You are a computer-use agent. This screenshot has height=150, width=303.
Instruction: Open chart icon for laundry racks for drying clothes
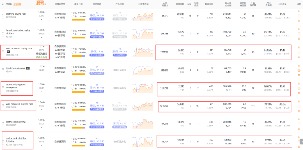pyautogui.click(x=299, y=29)
